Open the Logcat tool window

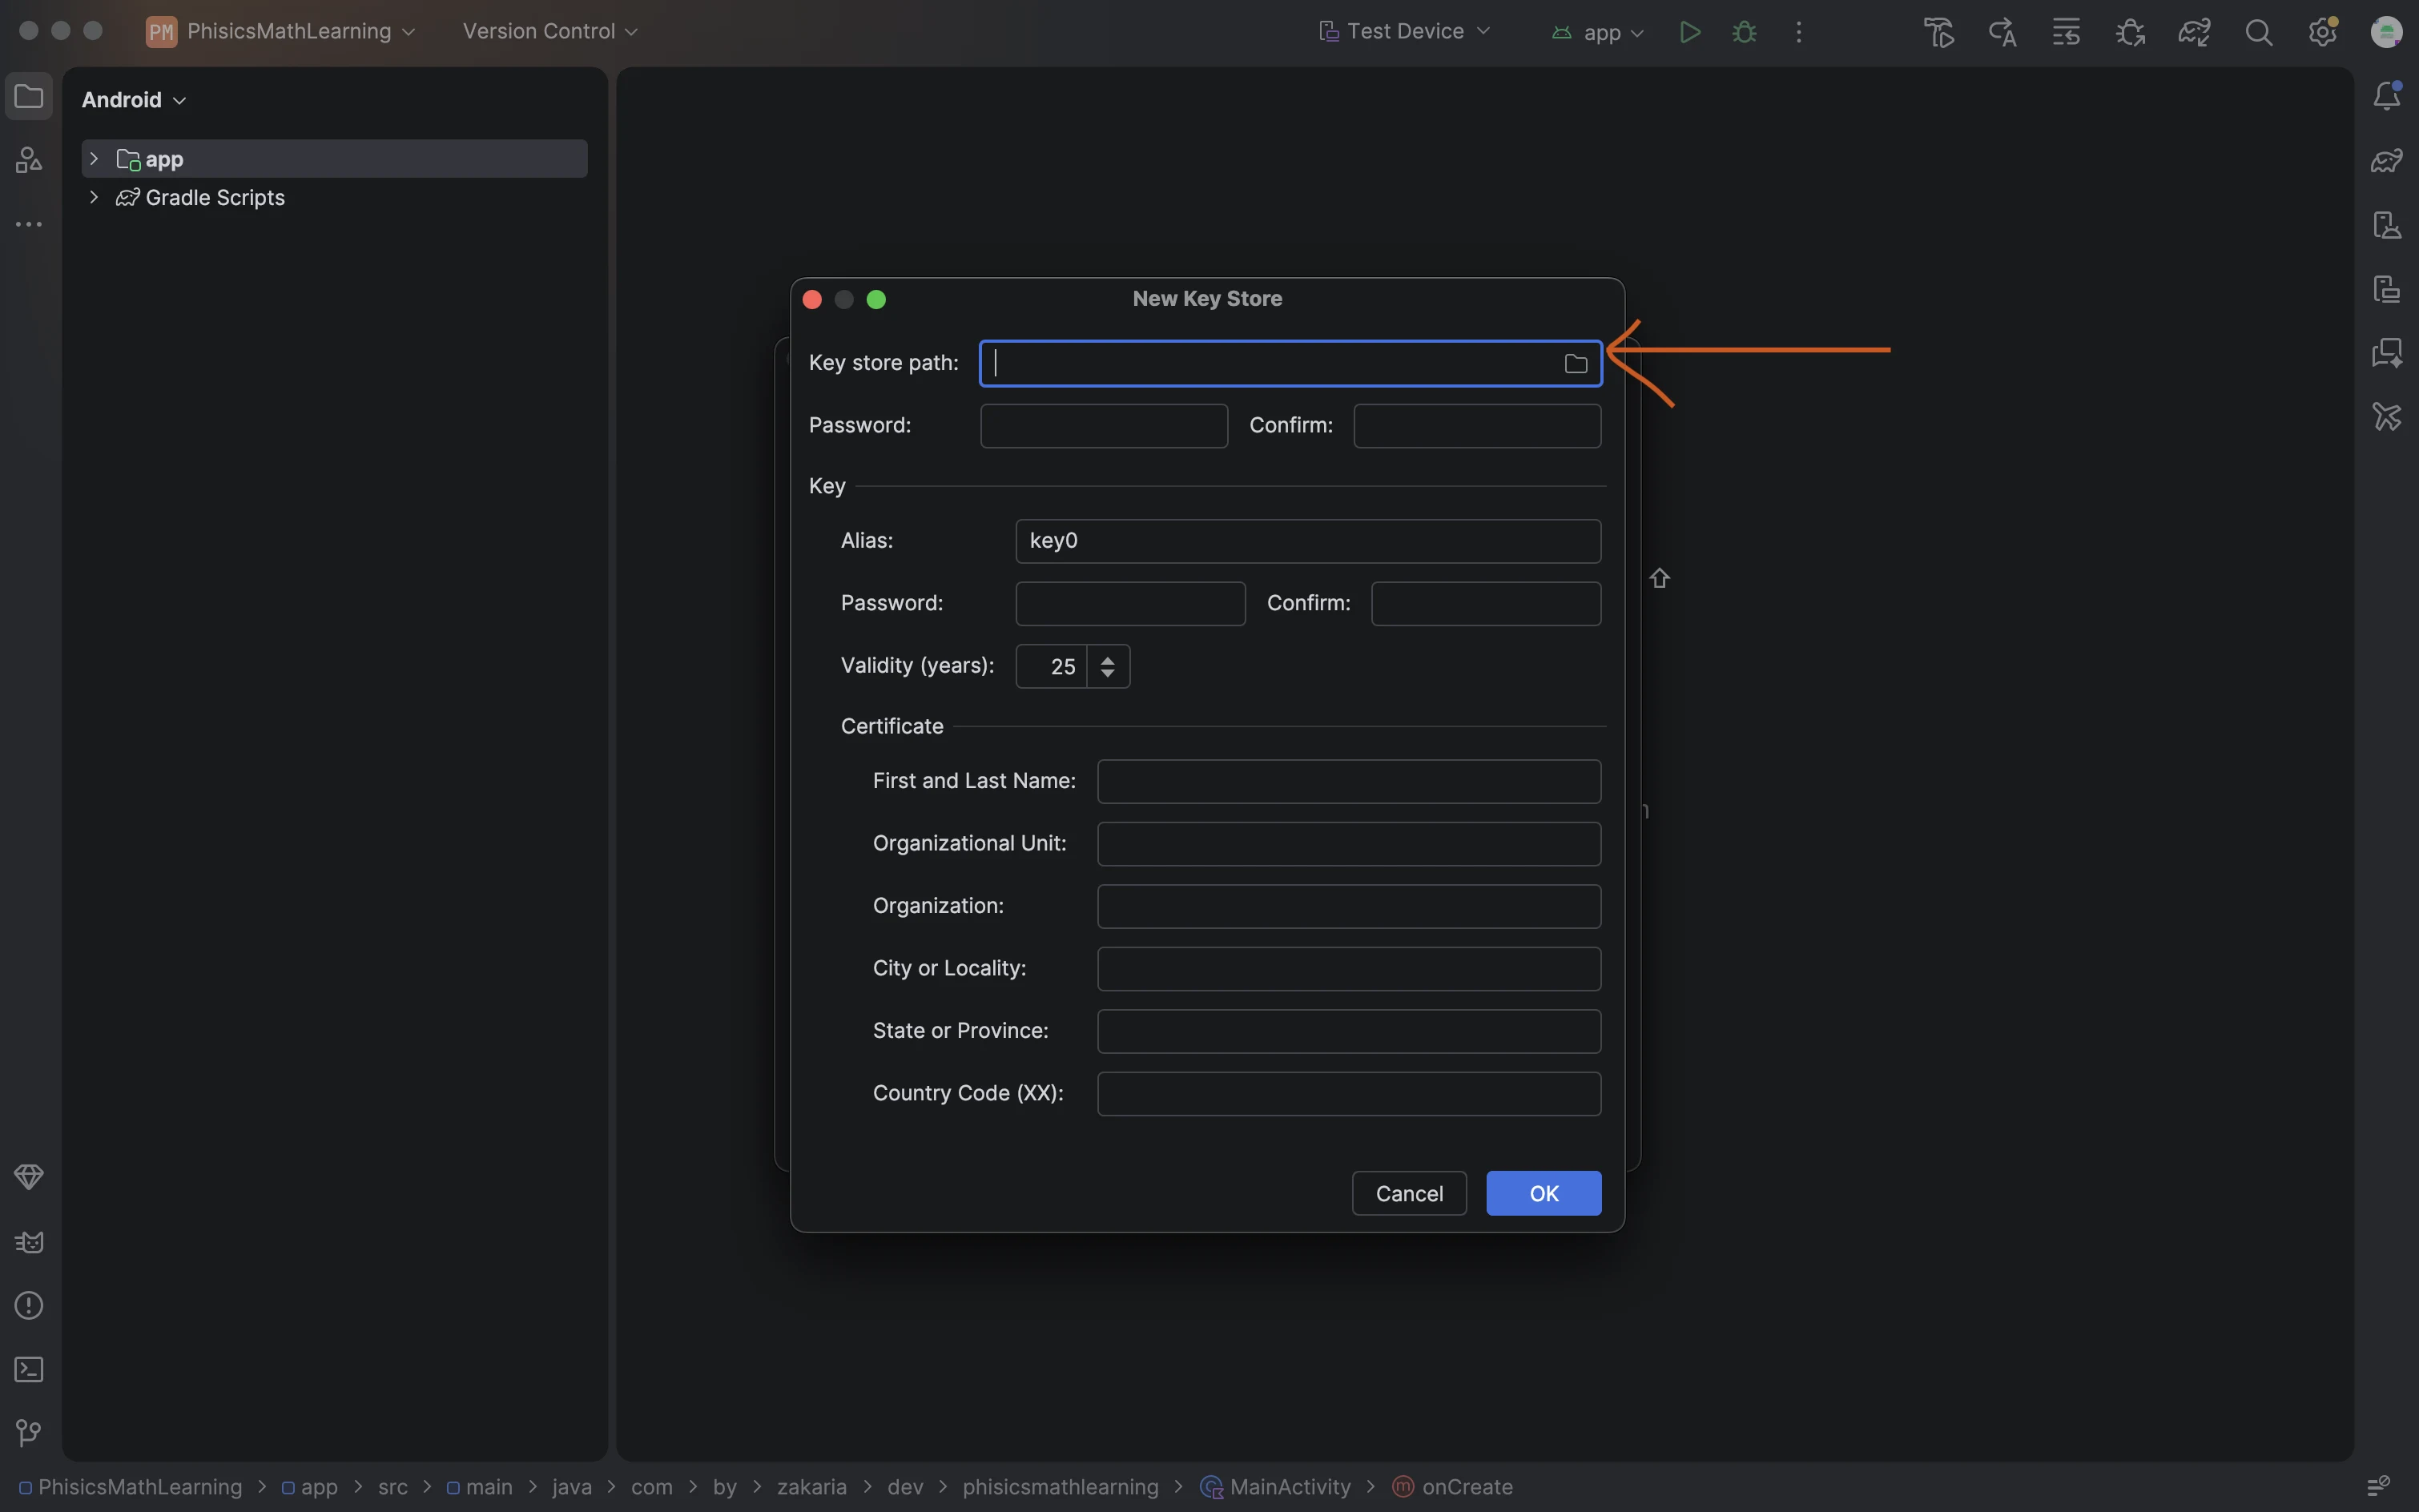coord(29,1242)
